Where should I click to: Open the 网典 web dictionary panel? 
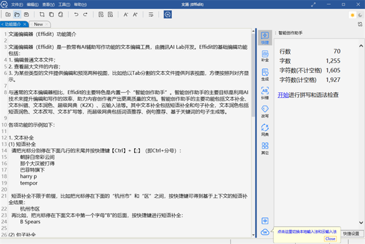click(265, 129)
